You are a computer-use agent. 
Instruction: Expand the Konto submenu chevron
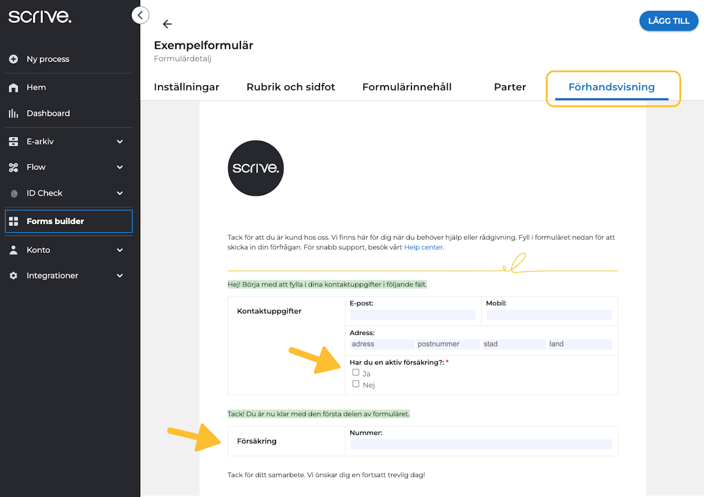pyautogui.click(x=120, y=250)
